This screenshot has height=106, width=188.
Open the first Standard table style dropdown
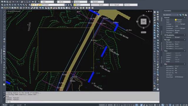[80, 2]
